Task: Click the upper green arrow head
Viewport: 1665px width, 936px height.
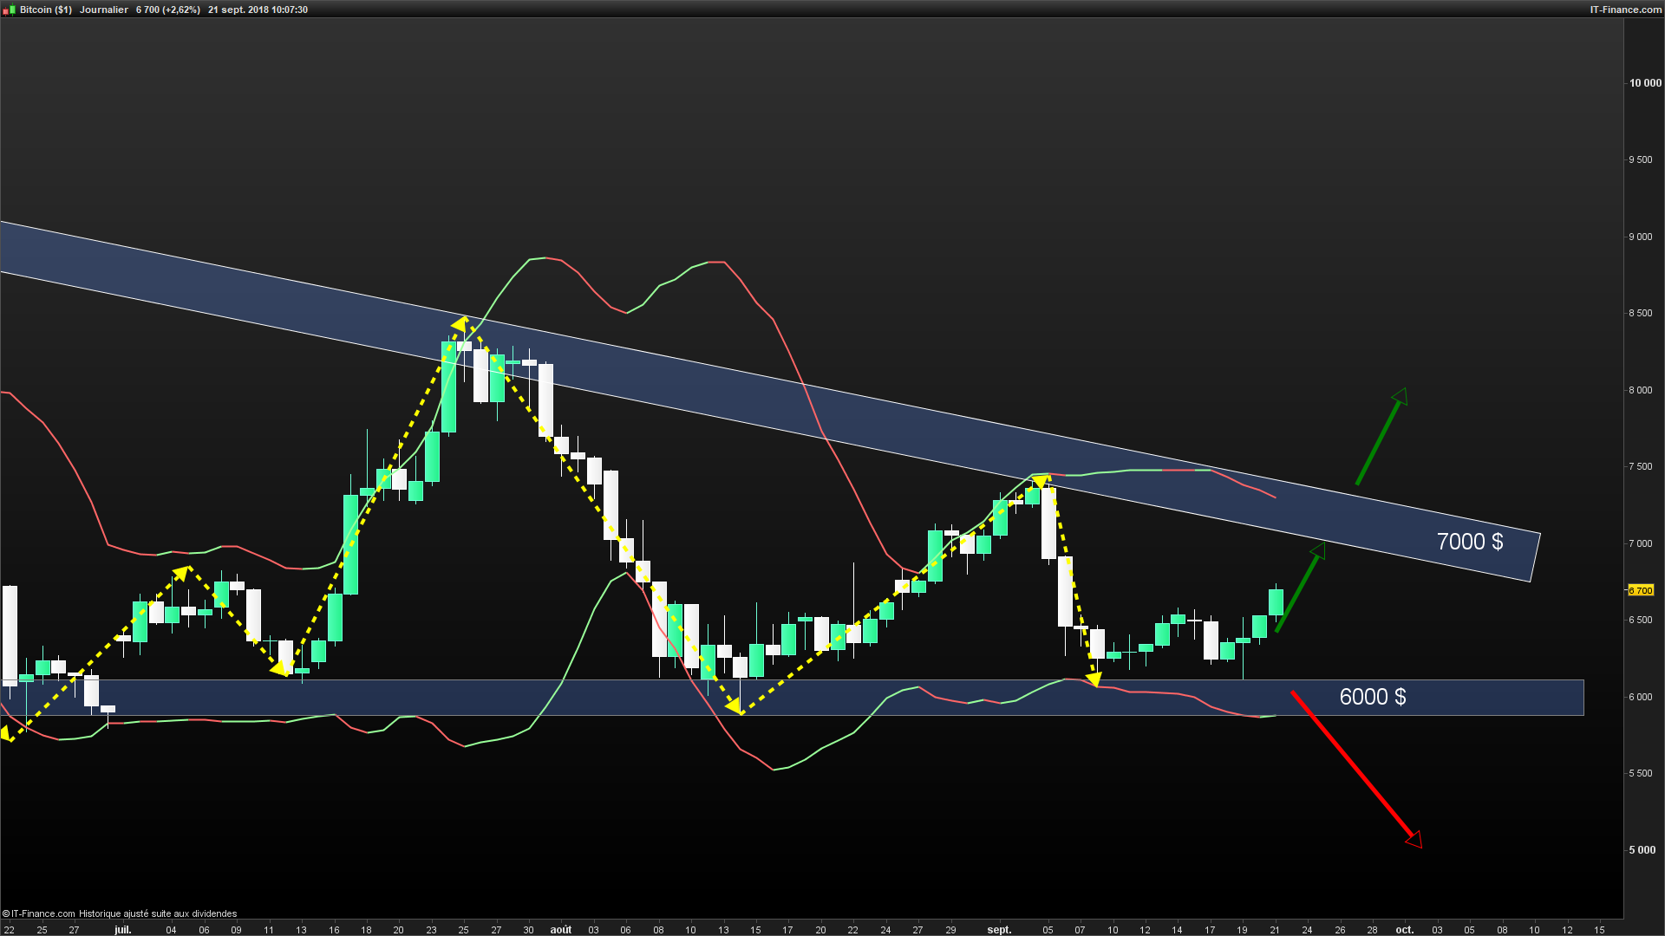Action: coord(1400,396)
